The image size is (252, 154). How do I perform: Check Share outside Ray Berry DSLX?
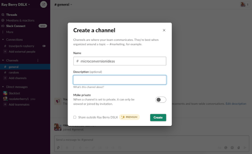click(75, 117)
